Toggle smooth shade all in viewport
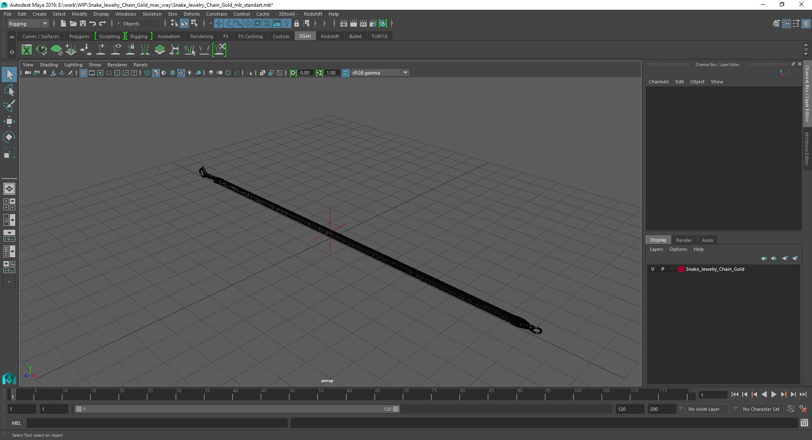This screenshot has width=812, height=440. coord(156,73)
